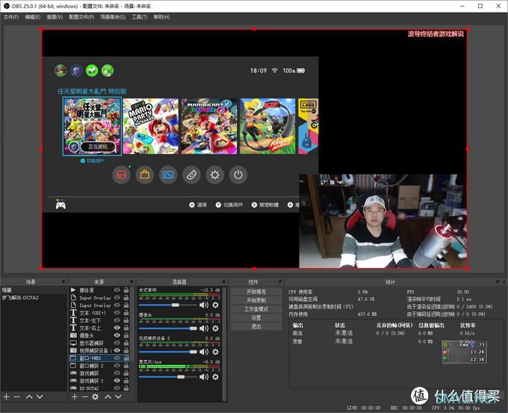Hide the 摄像头 source via eye icon
The width and height of the screenshot is (508, 413).
[117, 335]
